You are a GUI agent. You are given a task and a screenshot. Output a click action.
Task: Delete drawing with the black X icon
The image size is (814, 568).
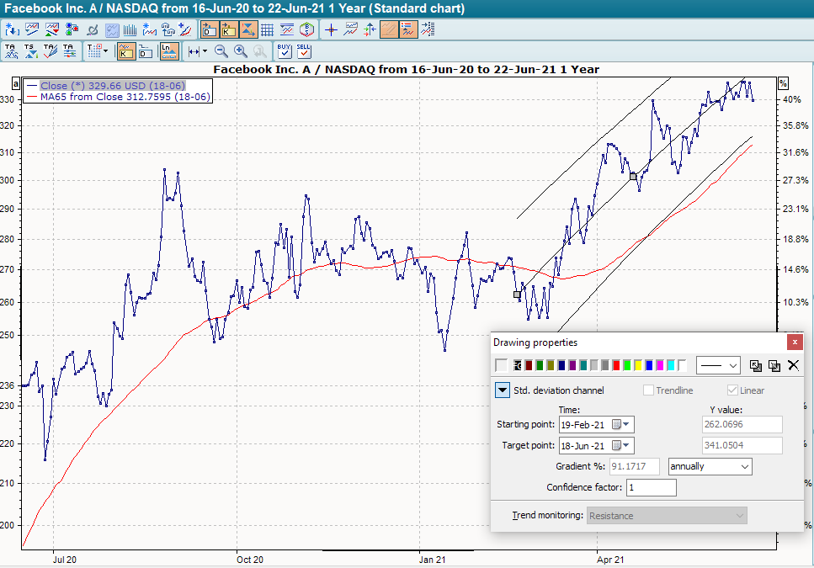click(x=792, y=365)
